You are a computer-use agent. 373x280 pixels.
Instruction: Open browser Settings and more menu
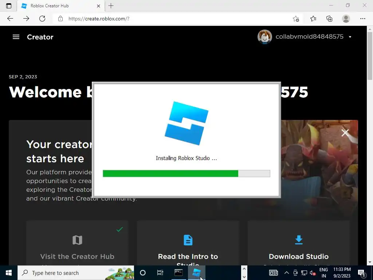click(362, 19)
